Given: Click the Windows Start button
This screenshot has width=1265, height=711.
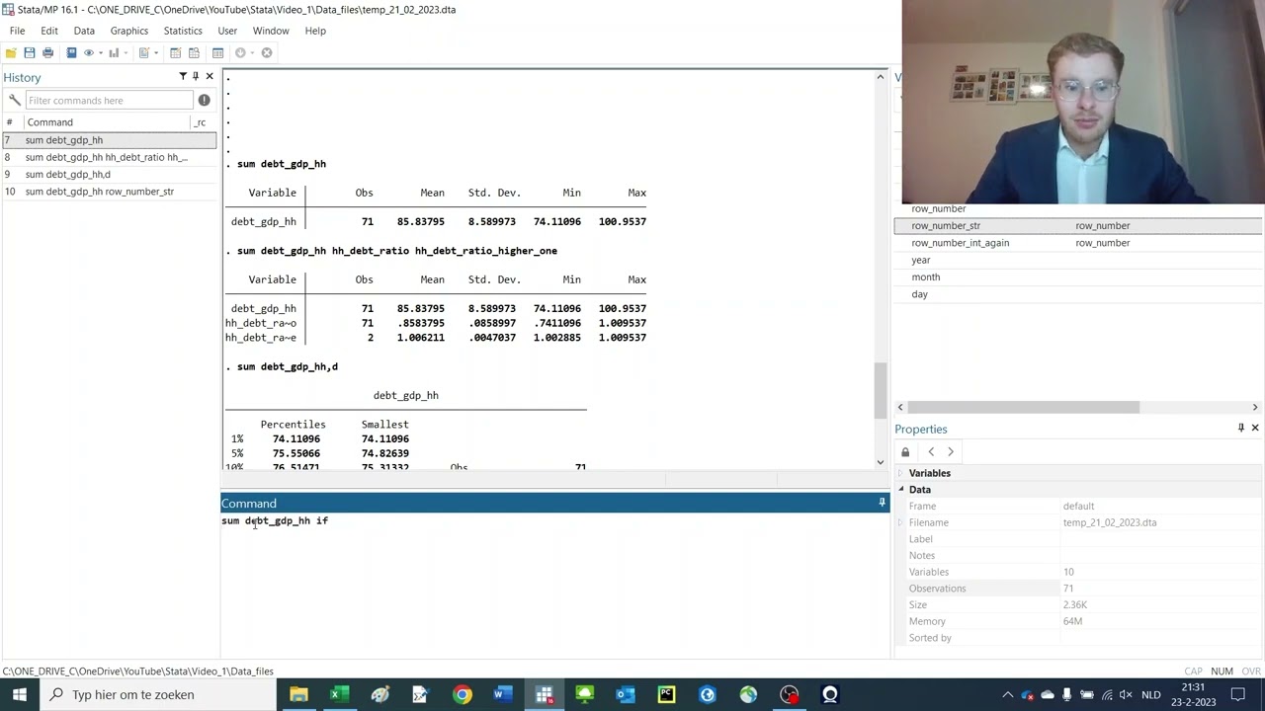Looking at the screenshot, I should 20,694.
